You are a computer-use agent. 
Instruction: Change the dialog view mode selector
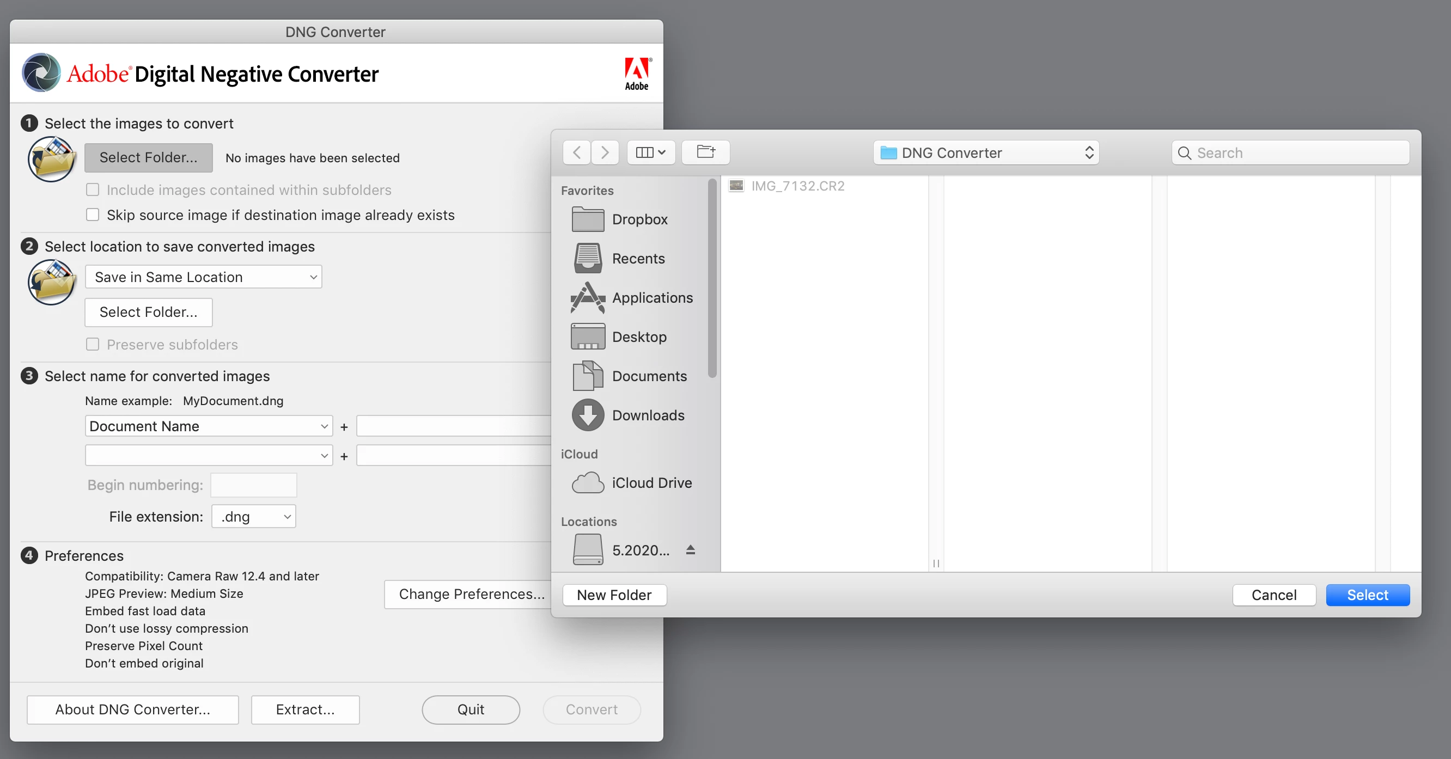pyautogui.click(x=650, y=152)
